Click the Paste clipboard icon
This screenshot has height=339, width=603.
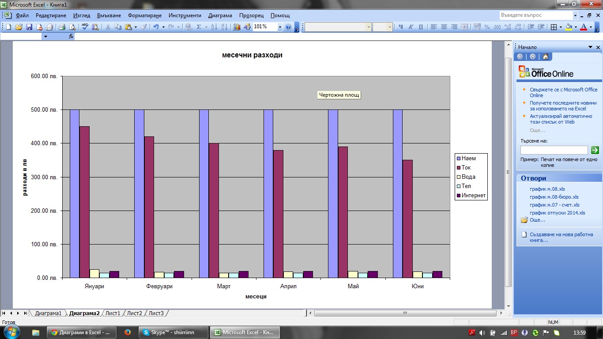[128, 27]
